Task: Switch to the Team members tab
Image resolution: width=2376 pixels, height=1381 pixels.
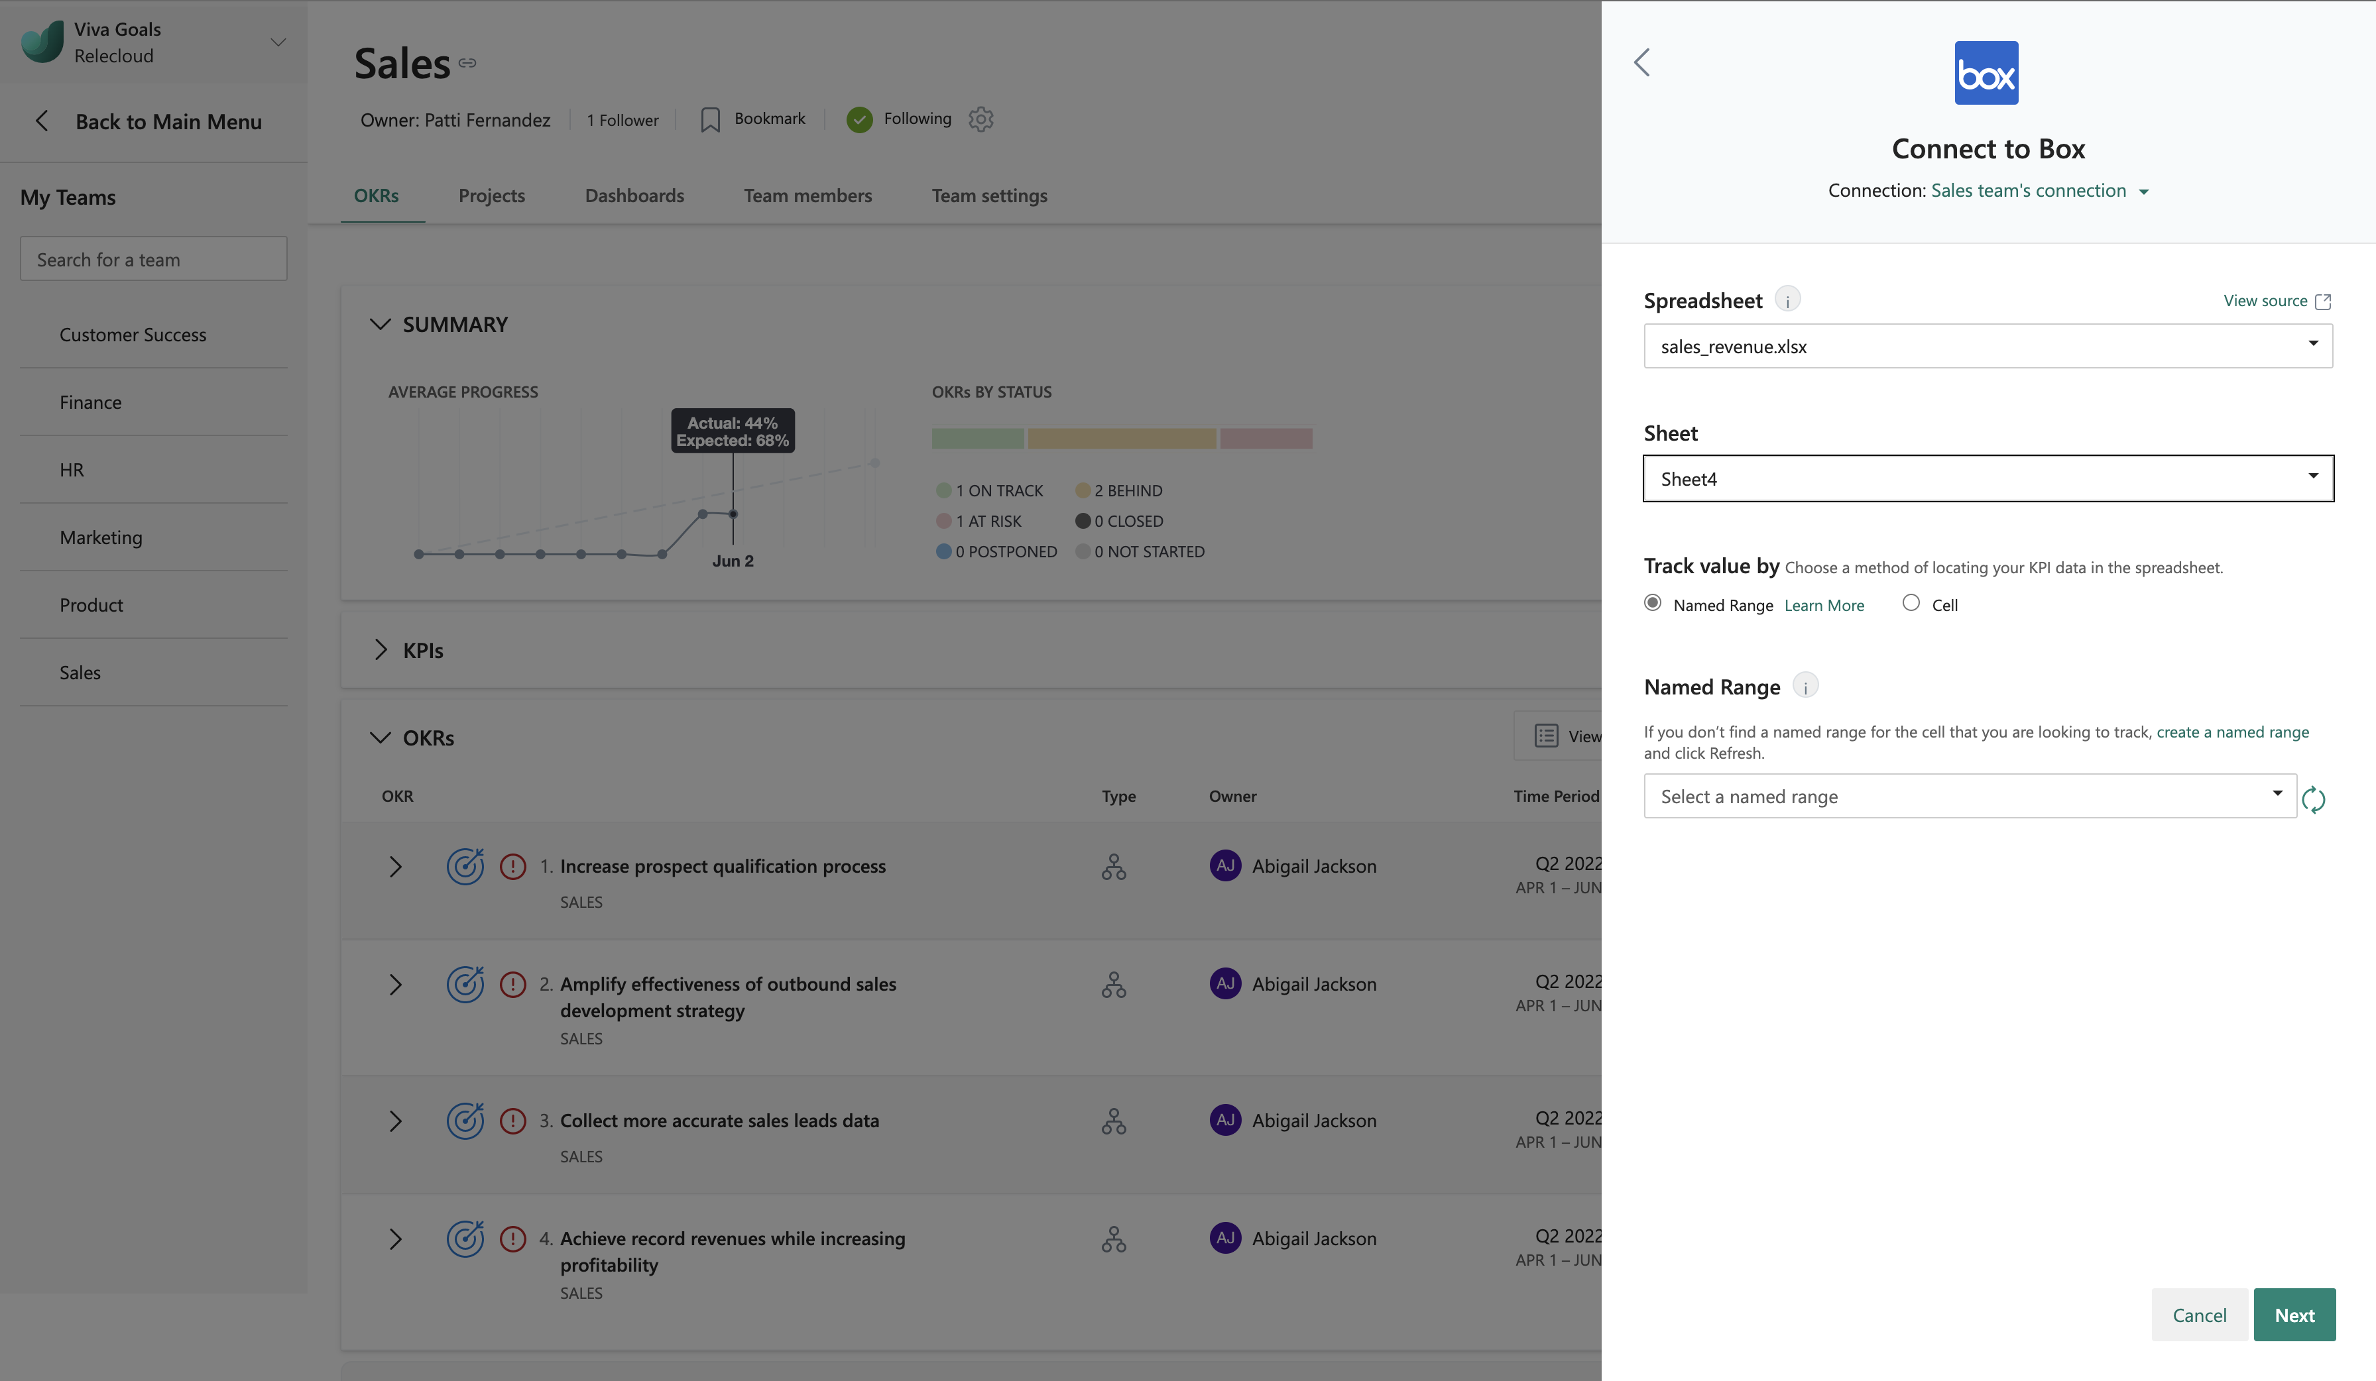Action: pyautogui.click(x=807, y=195)
